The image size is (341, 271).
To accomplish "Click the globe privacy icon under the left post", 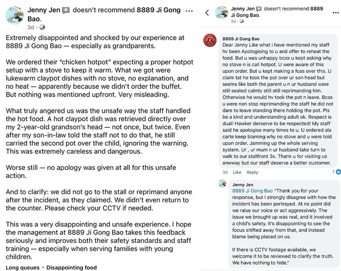I will pyautogui.click(x=43, y=27).
